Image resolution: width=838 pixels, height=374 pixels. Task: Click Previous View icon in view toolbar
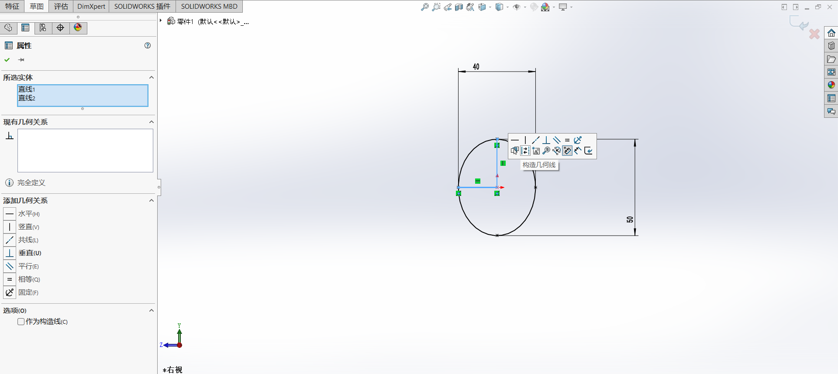point(448,7)
